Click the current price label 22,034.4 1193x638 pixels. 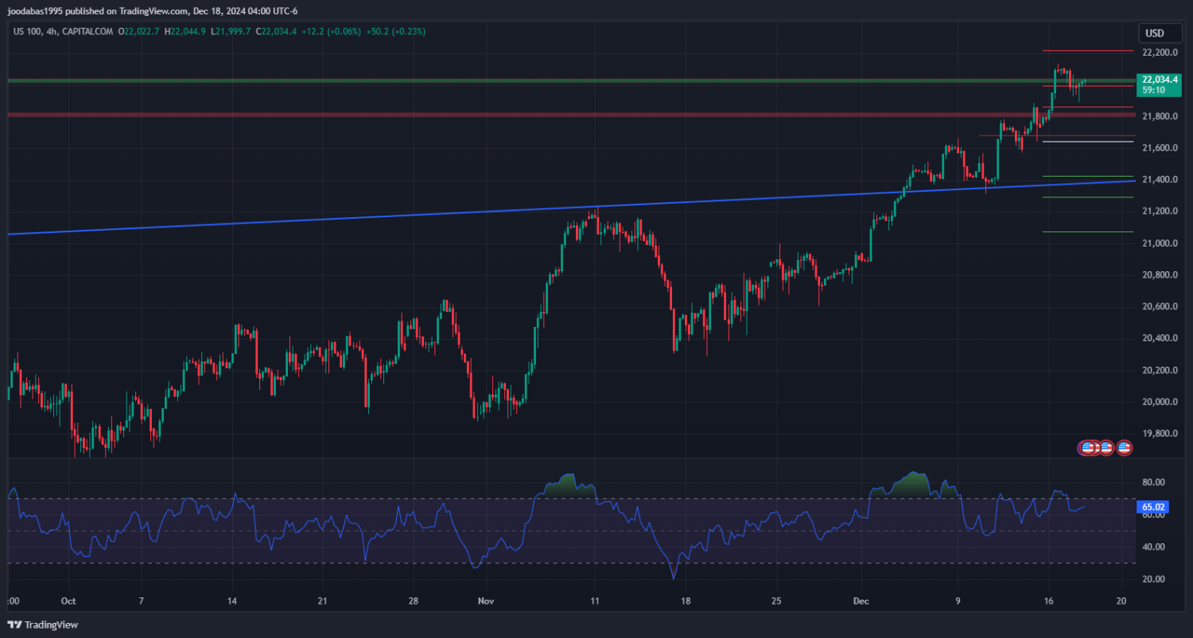point(1159,80)
